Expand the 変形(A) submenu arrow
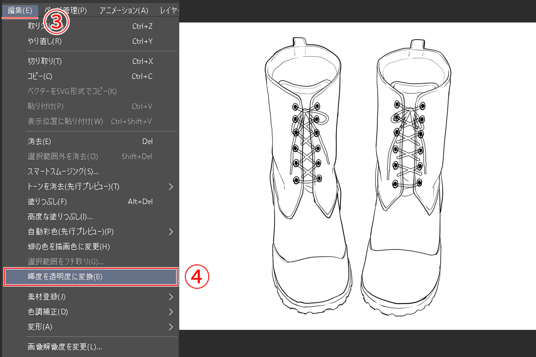The width and height of the screenshot is (536, 357). click(x=171, y=327)
